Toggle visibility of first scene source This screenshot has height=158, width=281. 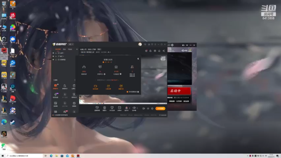click(x=53, y=53)
